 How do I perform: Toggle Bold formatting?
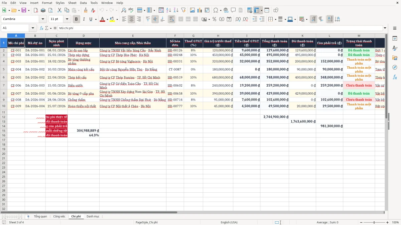(x=77, y=19)
